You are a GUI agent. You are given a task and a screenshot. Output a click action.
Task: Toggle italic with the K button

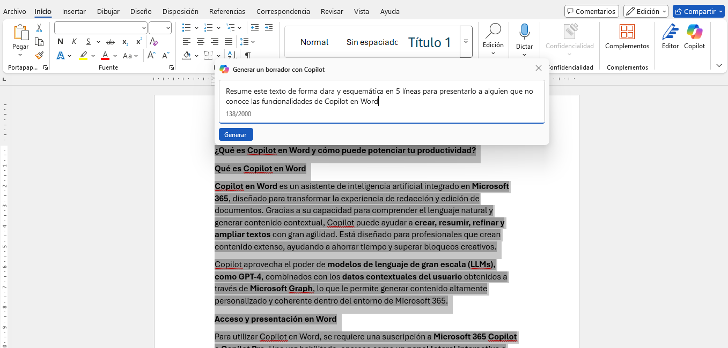click(x=74, y=42)
